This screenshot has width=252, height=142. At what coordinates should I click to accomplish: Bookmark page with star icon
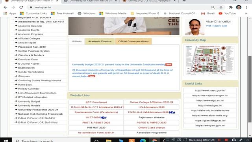tap(221, 7)
